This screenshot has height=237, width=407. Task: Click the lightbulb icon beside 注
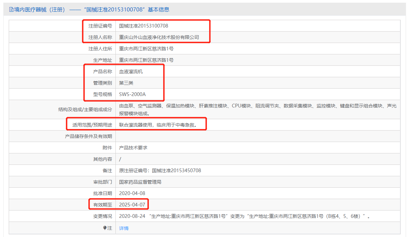[105, 228]
